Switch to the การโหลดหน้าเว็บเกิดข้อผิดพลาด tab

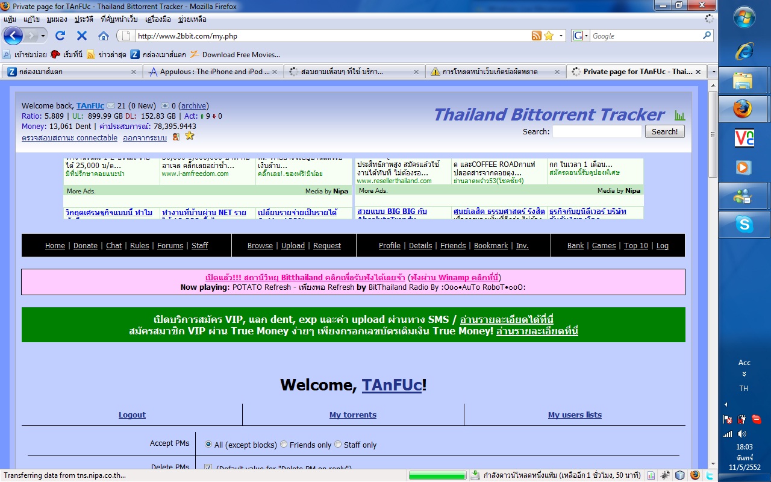coord(495,71)
